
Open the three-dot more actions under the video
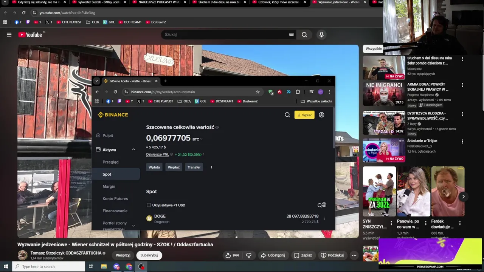pos(354,255)
